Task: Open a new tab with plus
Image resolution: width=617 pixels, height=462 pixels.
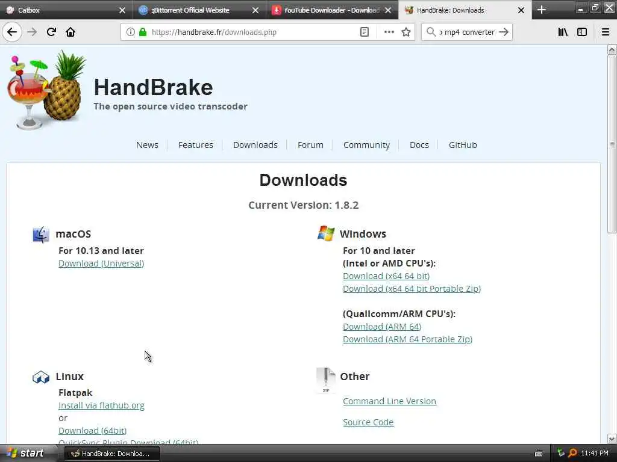Action: [542, 10]
